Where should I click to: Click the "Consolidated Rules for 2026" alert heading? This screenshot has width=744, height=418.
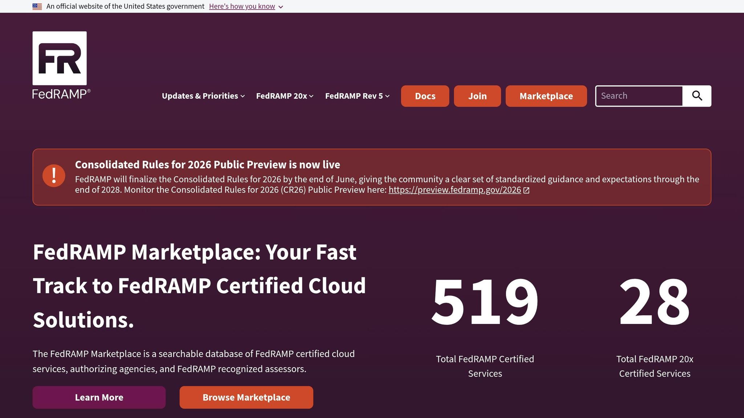[x=207, y=165]
